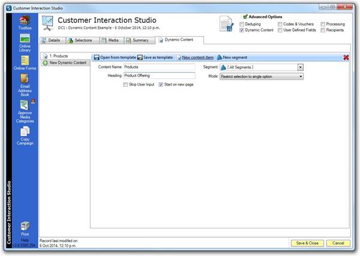Screen dimensions: 360x256
Task: Click the Advanced Options heading icon
Action: click(x=245, y=17)
